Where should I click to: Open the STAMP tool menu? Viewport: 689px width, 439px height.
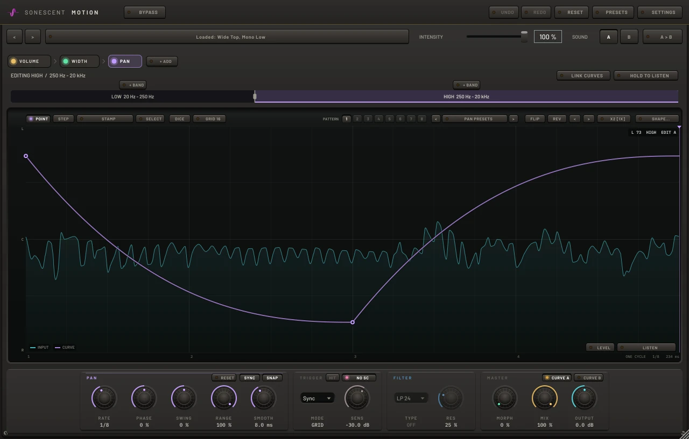pos(105,119)
